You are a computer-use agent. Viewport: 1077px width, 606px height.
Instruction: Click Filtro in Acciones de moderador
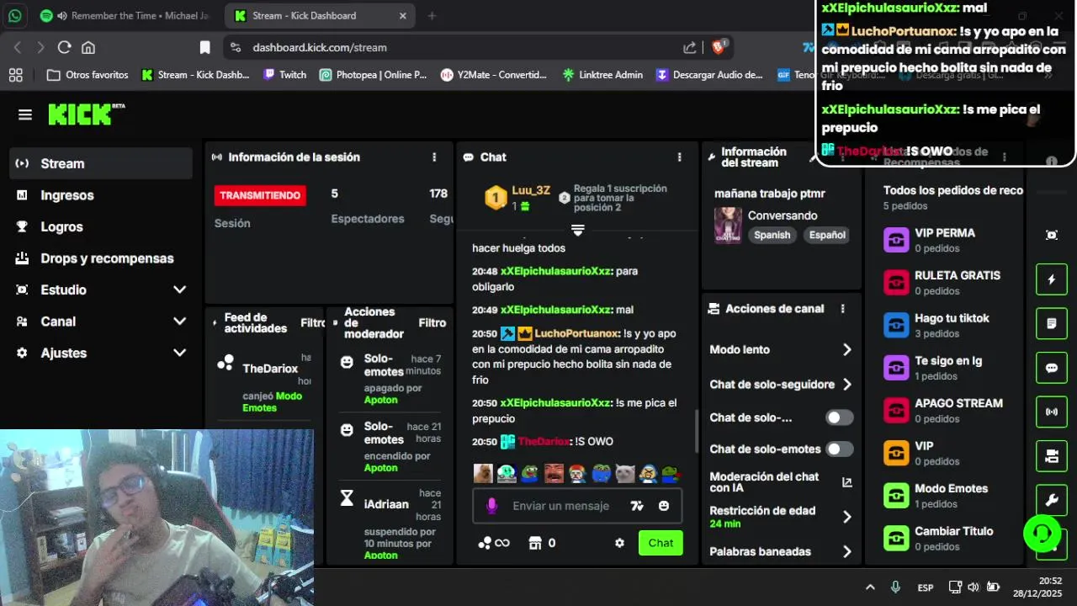tap(432, 323)
